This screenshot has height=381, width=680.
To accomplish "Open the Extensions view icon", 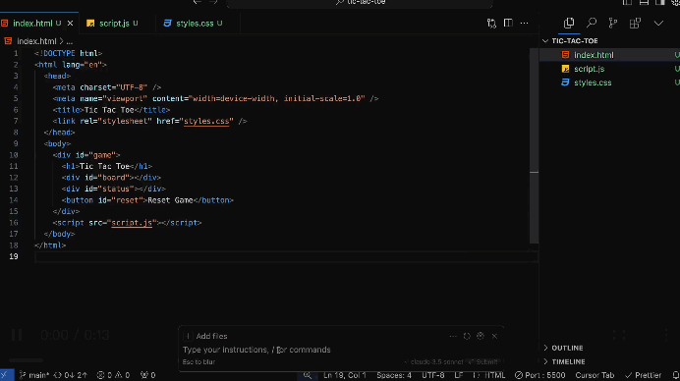I will pyautogui.click(x=635, y=23).
